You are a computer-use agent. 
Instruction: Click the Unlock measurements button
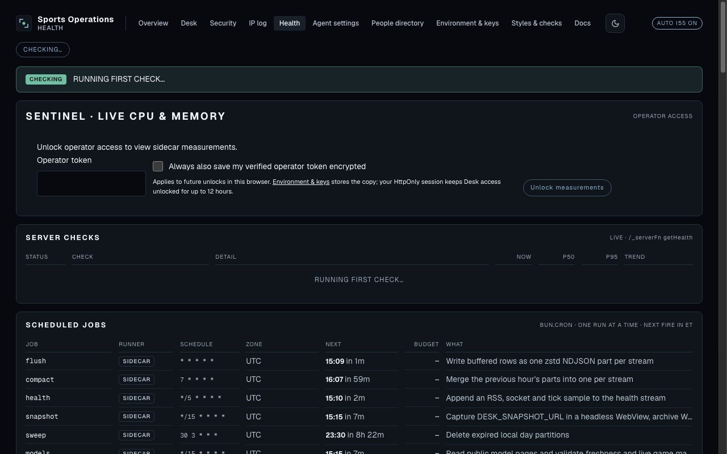click(x=567, y=188)
